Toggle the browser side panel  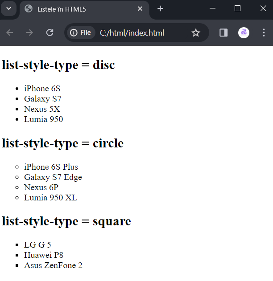pyautogui.click(x=223, y=33)
